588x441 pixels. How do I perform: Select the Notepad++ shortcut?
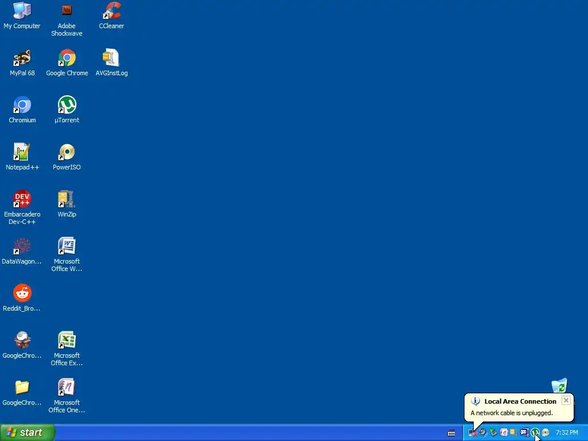coord(22,157)
